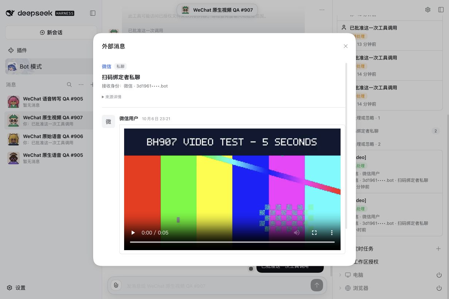The width and height of the screenshot is (449, 299).
Task: Click the 微信用户 sender name
Action: coord(128,119)
